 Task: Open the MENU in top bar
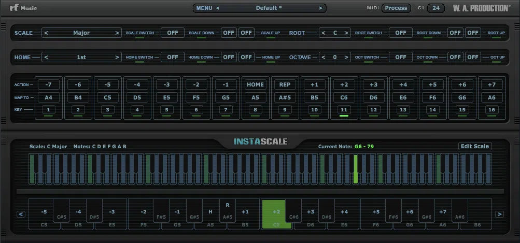[x=204, y=8]
